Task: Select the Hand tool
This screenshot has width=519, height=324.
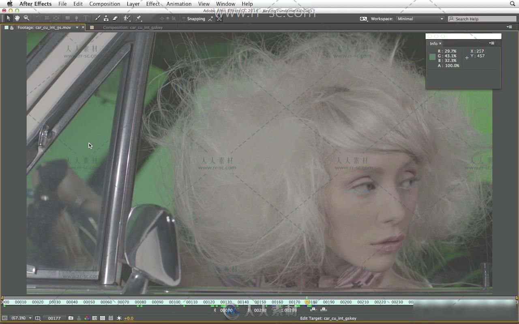Action: tap(17, 18)
